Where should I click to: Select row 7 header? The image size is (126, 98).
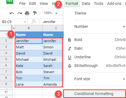pyautogui.click(x=6, y=72)
